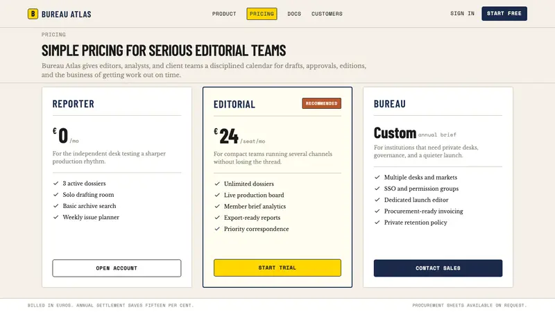This screenshot has height=312, width=555.
Task: Click the checkmark beside Procurement-ready invoicing
Action: click(x=377, y=211)
